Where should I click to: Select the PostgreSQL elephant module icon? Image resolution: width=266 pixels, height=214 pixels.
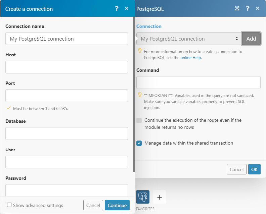click(x=143, y=197)
